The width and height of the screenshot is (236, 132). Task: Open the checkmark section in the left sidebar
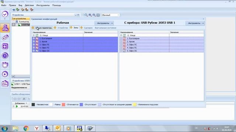tap(5, 14)
